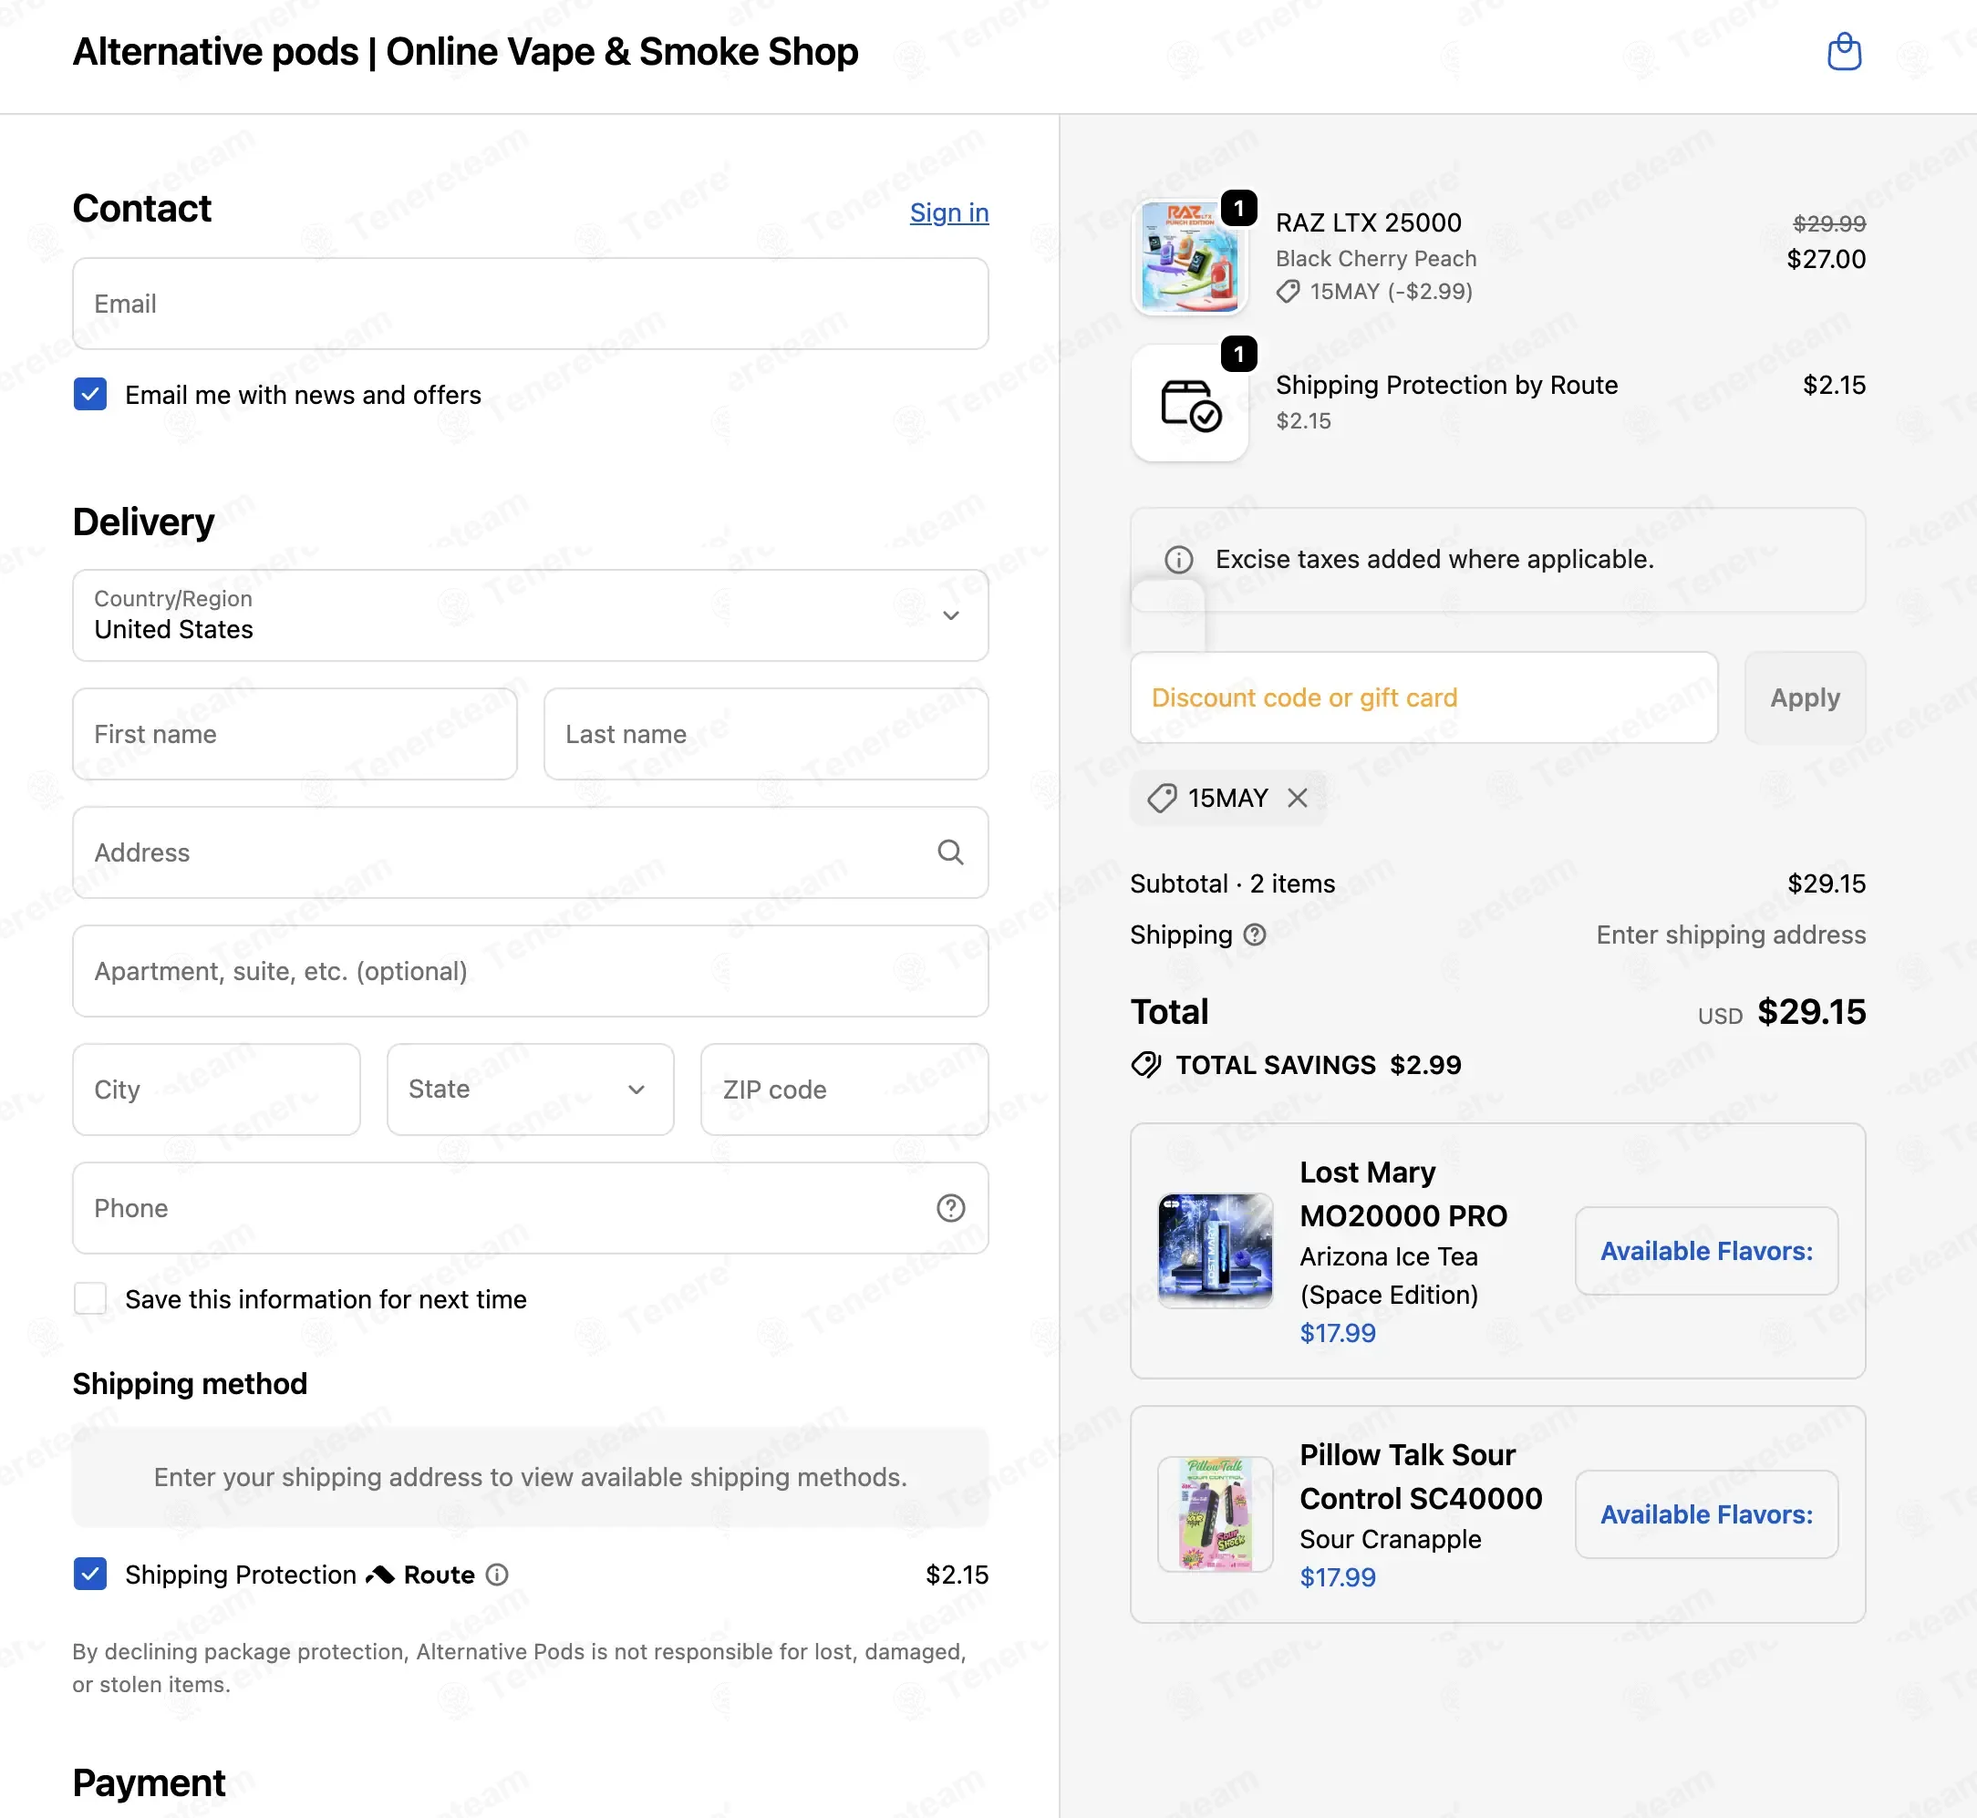The height and width of the screenshot is (1818, 1977).
Task: Click the excise taxes info icon
Action: coord(1178,560)
